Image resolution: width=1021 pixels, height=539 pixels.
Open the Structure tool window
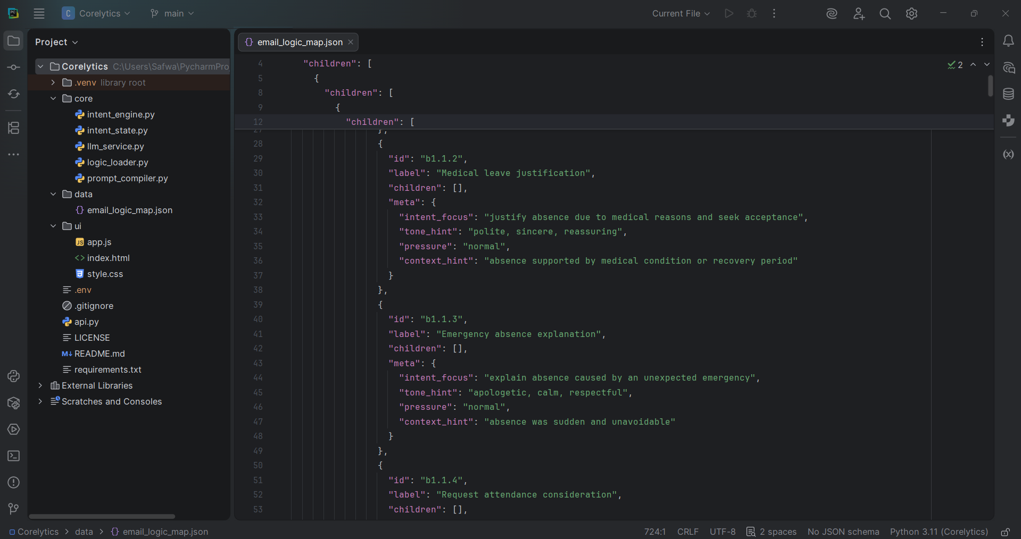click(14, 128)
